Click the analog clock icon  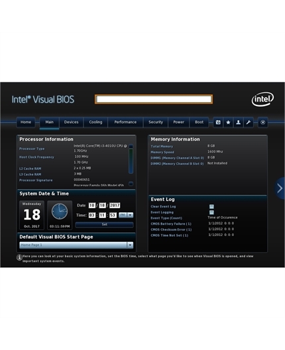coord(60,211)
